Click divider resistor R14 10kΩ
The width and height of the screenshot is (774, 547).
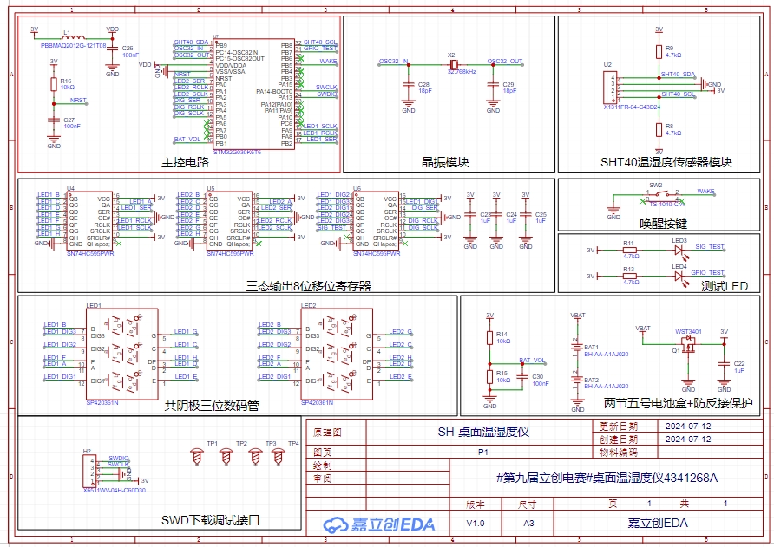(x=489, y=338)
